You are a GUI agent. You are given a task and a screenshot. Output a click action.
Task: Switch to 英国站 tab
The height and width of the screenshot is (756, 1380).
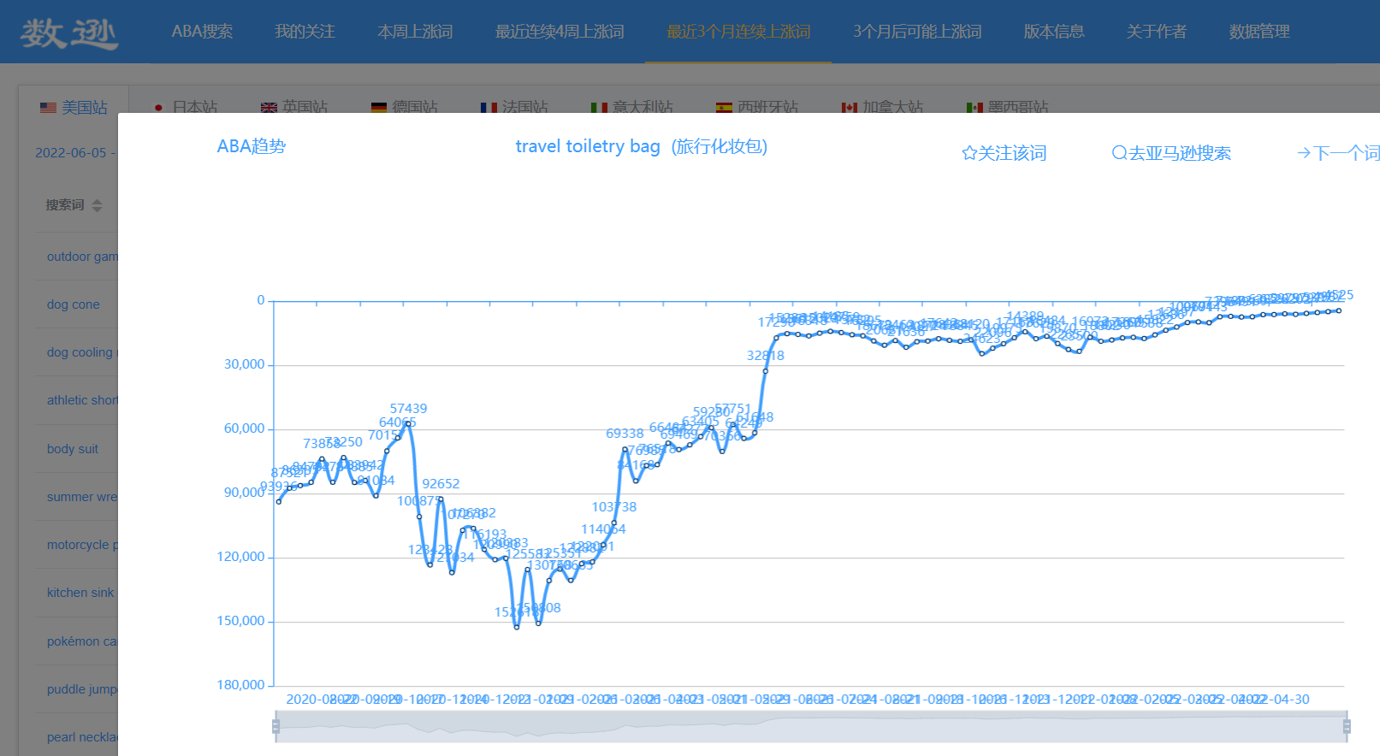[294, 107]
